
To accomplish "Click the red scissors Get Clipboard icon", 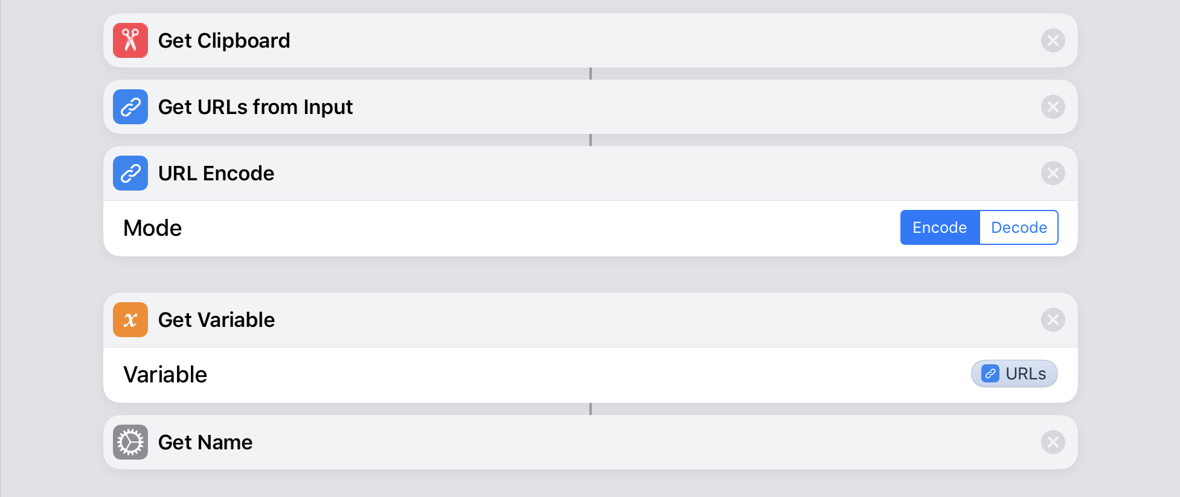I will (x=130, y=40).
